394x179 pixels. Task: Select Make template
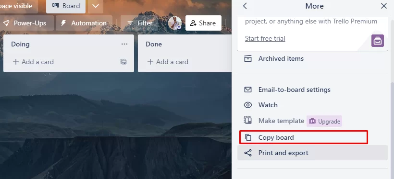[x=281, y=121]
